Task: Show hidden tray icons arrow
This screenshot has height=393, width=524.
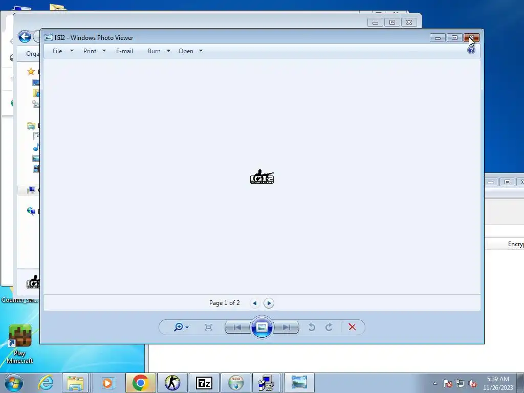Action: (x=435, y=383)
